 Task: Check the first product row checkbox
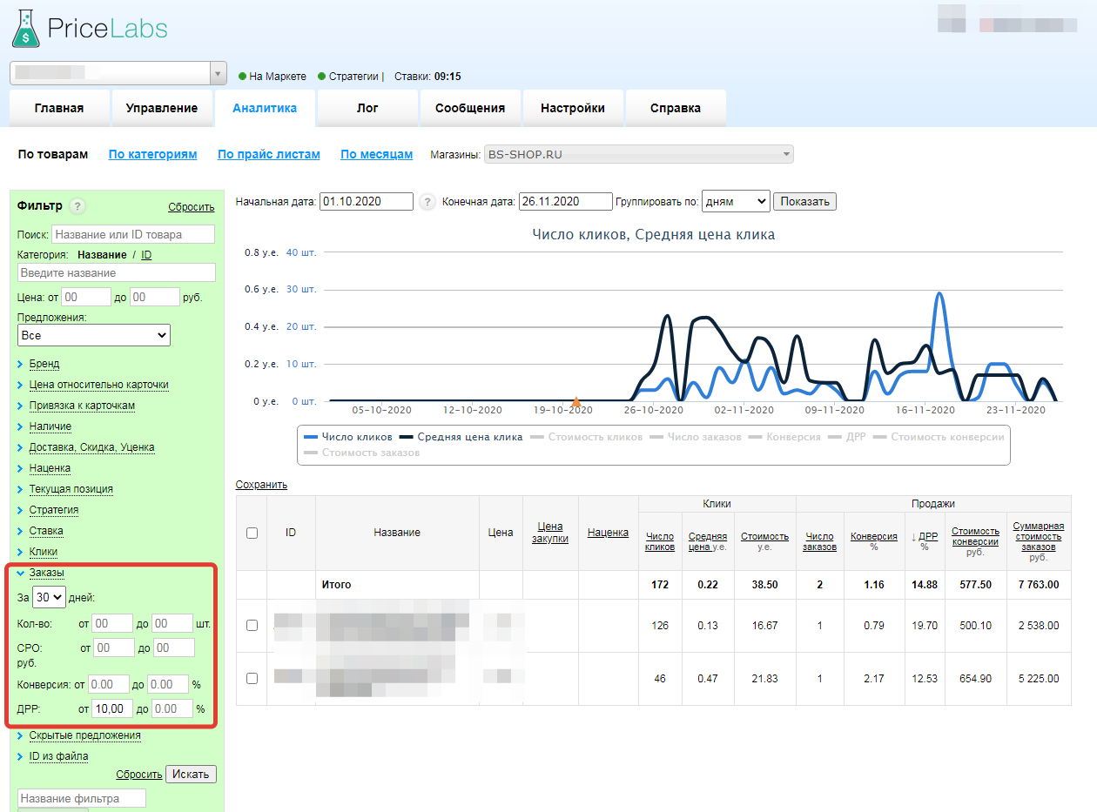(x=252, y=625)
